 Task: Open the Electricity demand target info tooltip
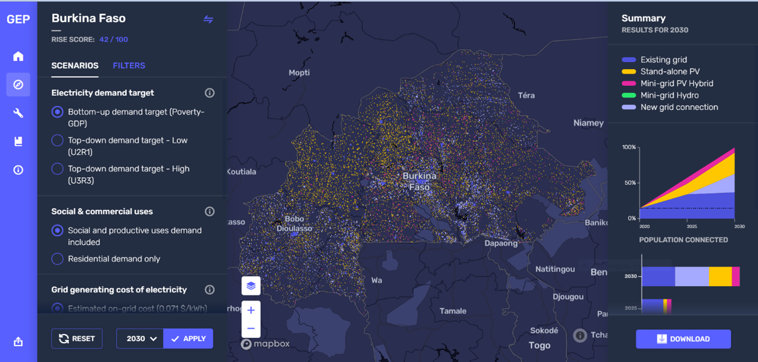click(209, 92)
